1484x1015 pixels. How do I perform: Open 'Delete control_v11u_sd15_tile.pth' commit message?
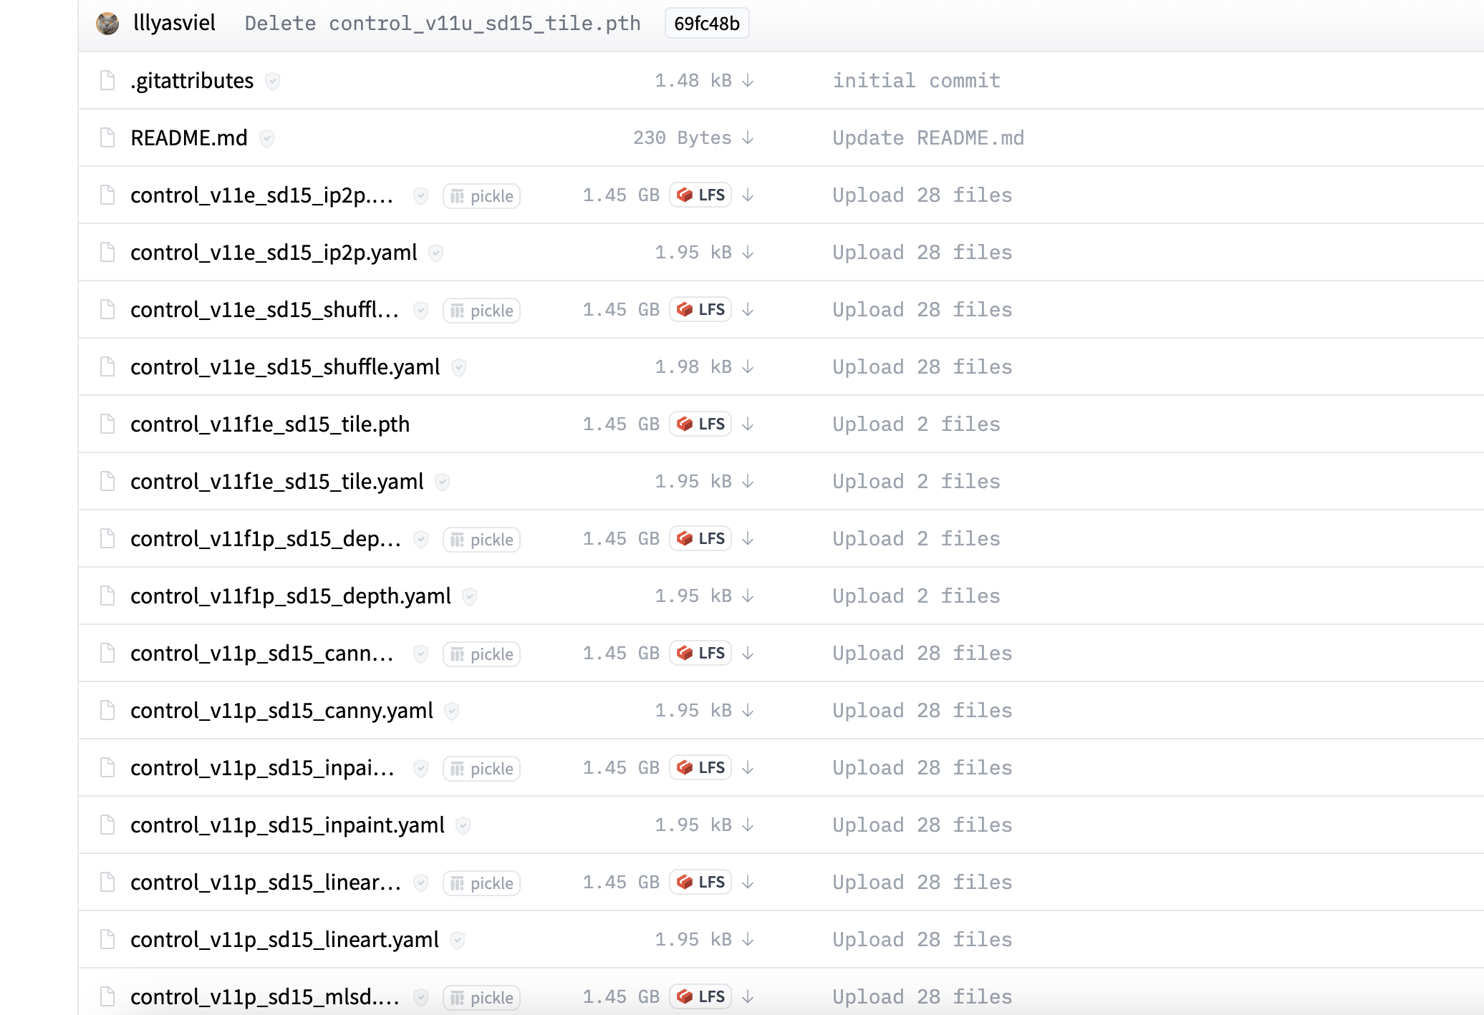442,24
